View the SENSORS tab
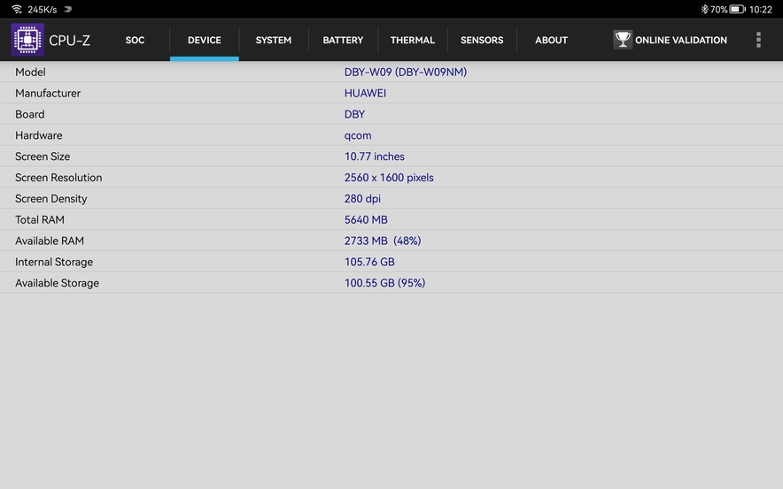This screenshot has width=783, height=489. click(482, 40)
